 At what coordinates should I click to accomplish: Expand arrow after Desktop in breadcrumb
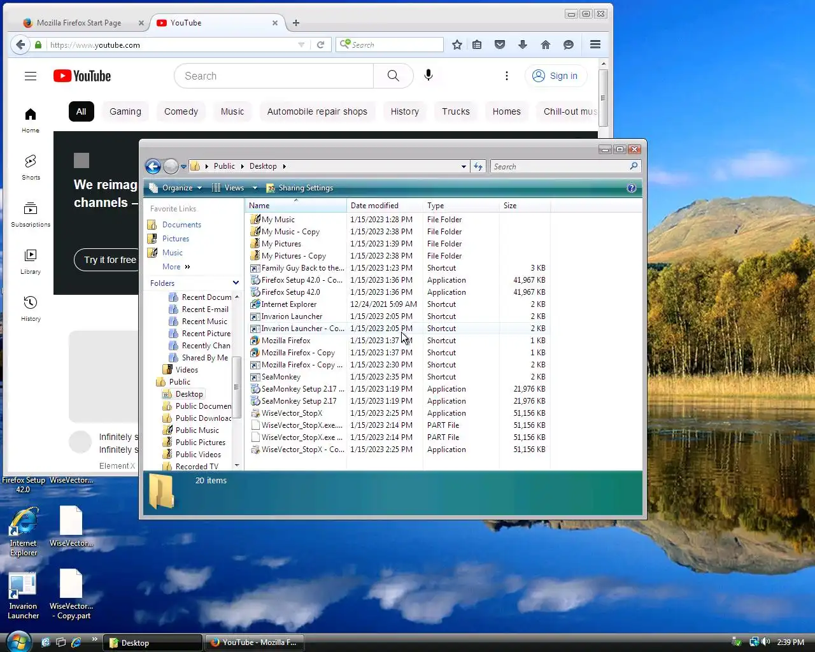click(285, 166)
